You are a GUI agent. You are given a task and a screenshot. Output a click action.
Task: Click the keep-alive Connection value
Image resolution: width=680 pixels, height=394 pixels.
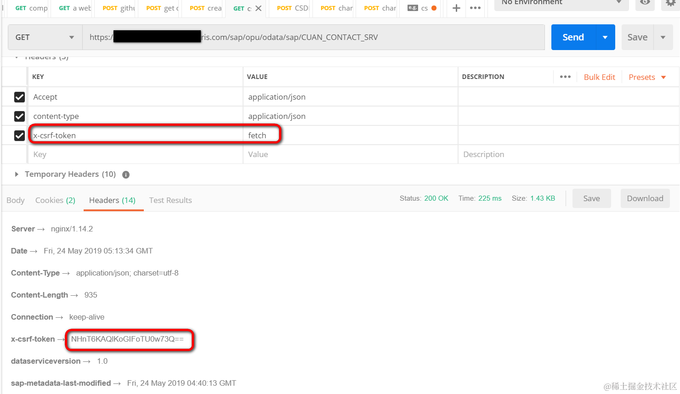click(x=87, y=317)
